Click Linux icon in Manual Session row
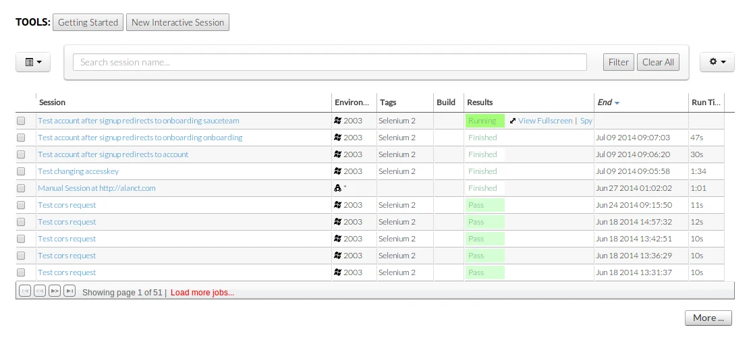This screenshot has height=350, width=751. coord(337,188)
